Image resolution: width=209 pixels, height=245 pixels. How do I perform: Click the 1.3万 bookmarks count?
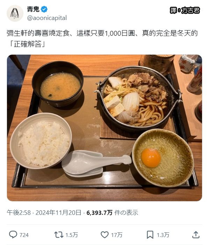tap(163, 235)
